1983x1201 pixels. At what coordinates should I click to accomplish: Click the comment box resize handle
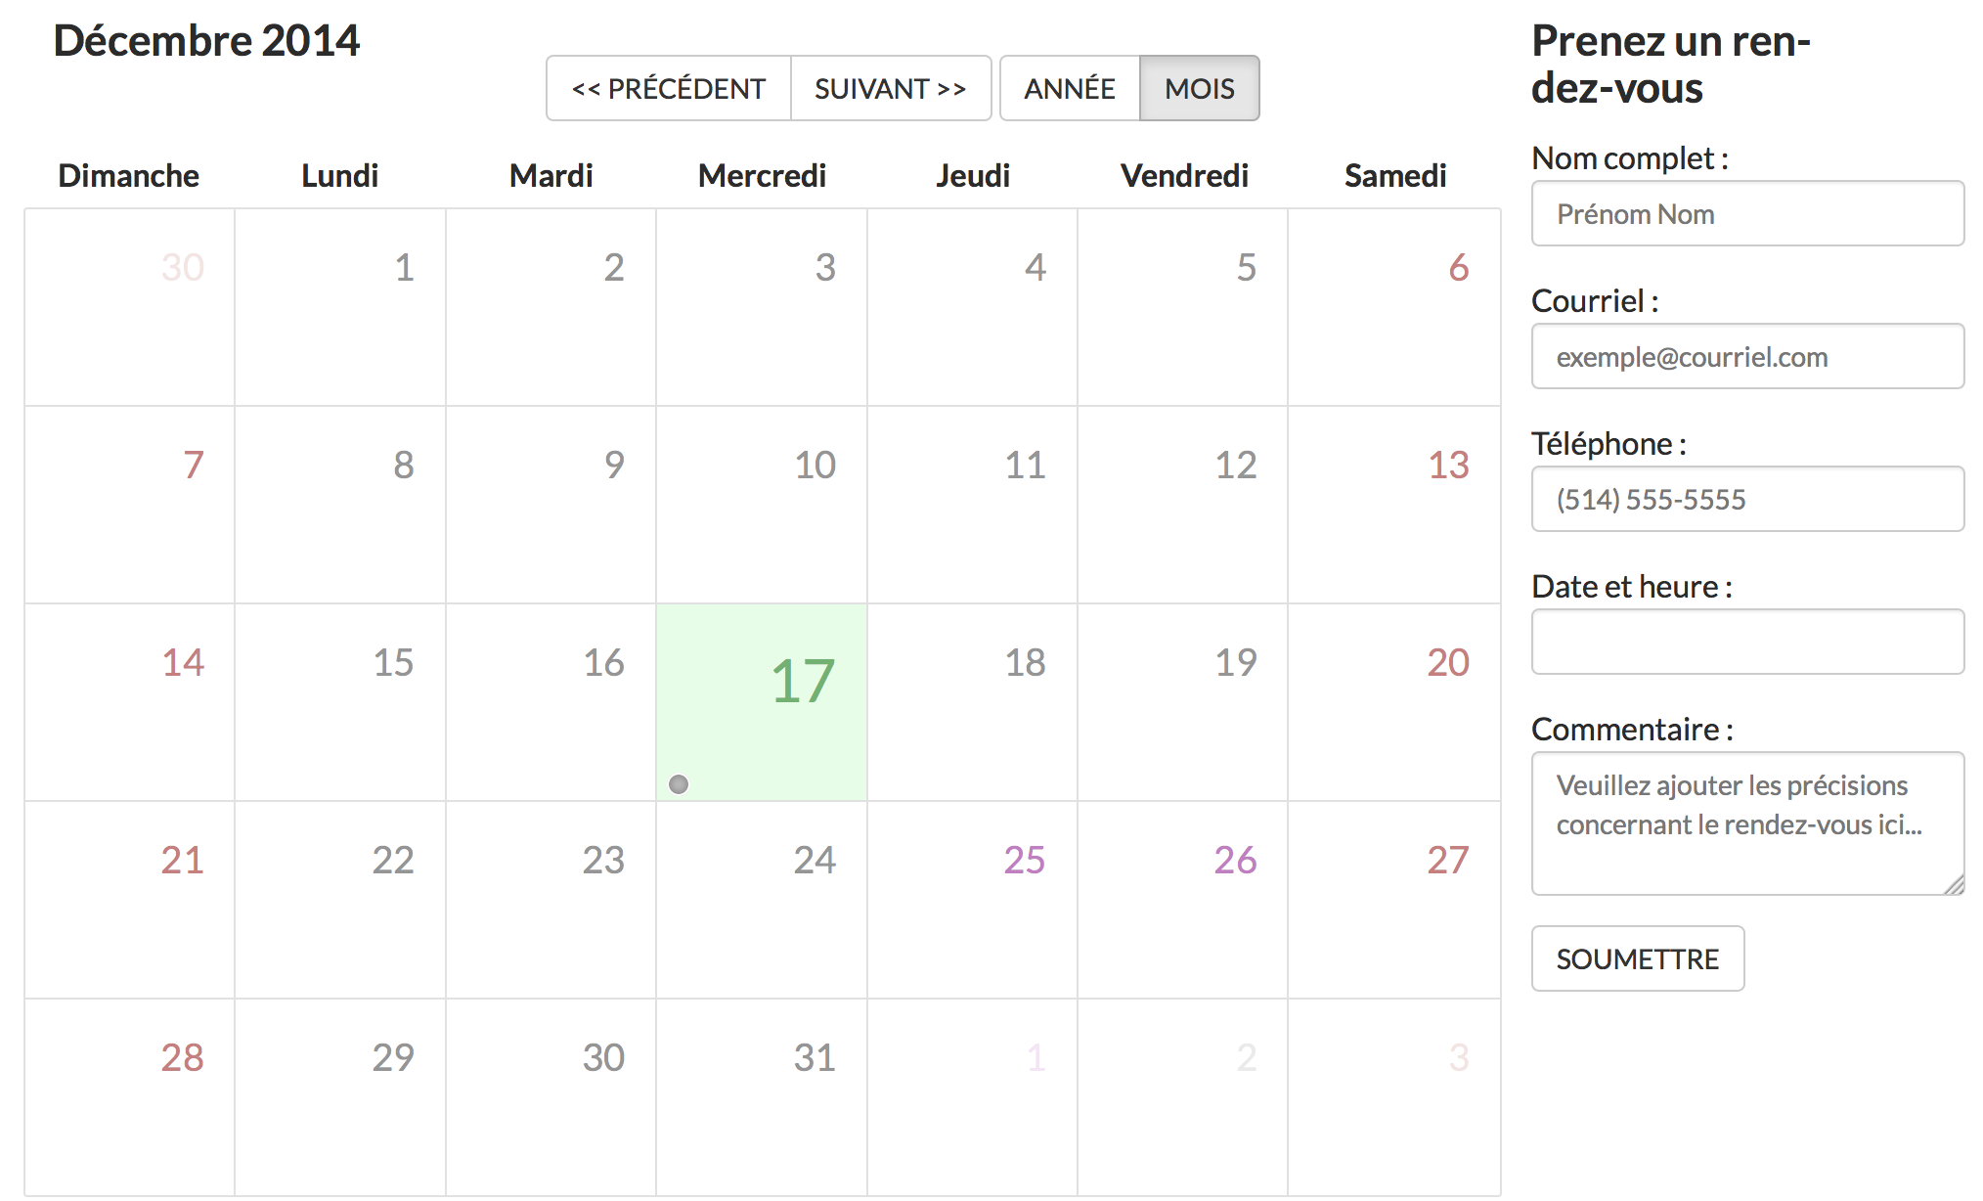[x=1954, y=884]
